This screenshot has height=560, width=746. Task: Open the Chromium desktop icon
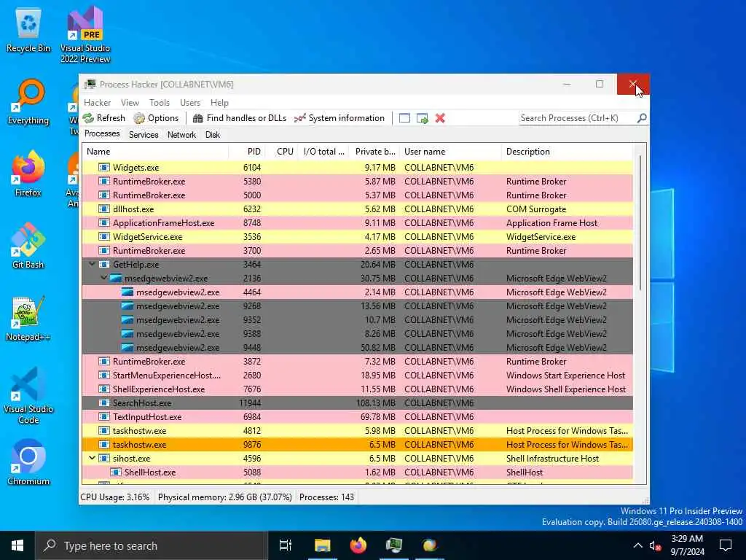pyautogui.click(x=28, y=462)
